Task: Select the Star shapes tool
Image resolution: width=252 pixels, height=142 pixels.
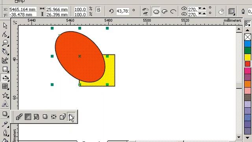Action: coord(5,95)
